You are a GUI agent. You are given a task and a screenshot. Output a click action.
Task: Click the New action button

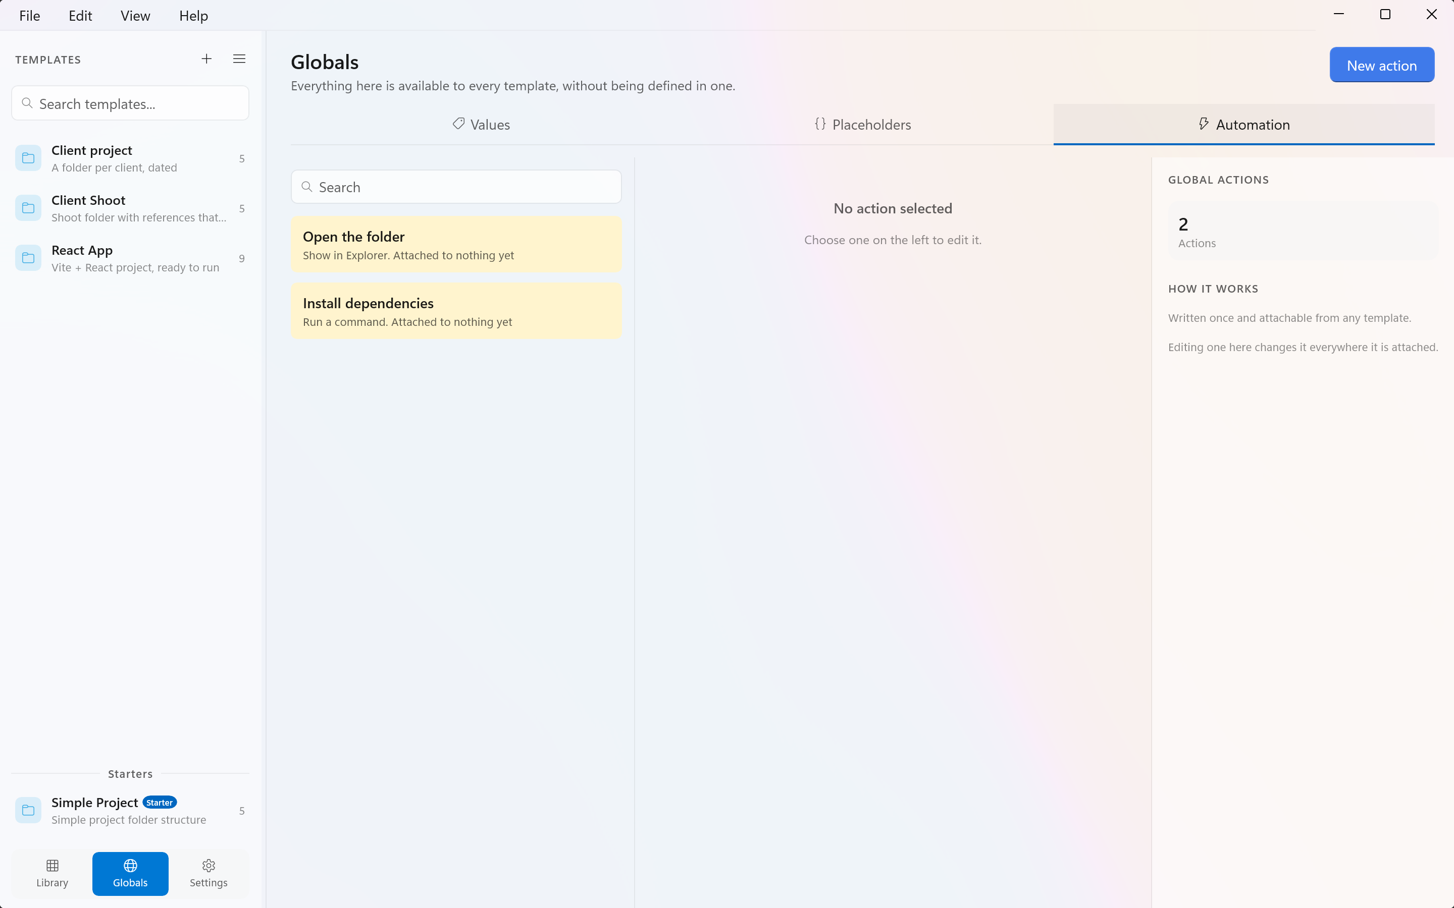coord(1382,65)
